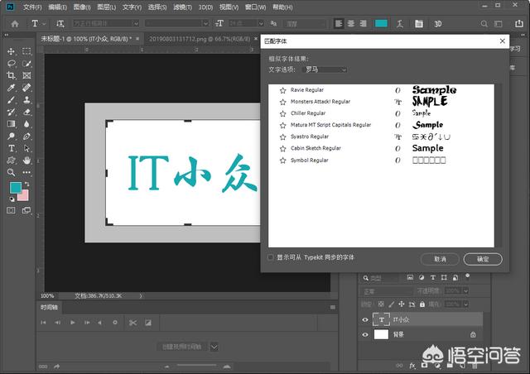The height and width of the screenshot is (374, 530).
Task: Open the layer opacity dropdown
Action: 465,291
